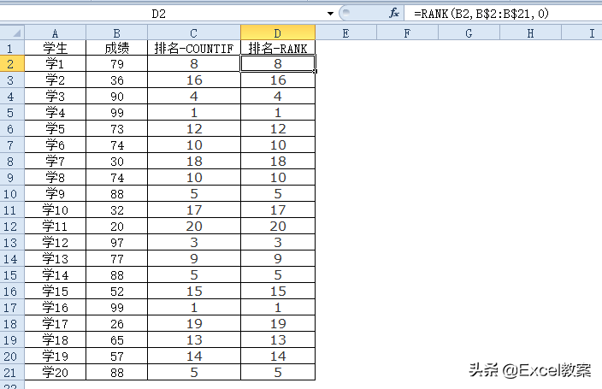
Task: Click the header cell '成绩'
Action: tap(116, 48)
